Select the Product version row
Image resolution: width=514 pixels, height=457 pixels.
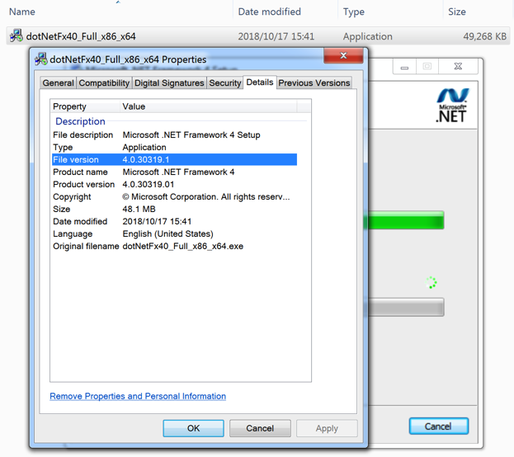pyautogui.click(x=174, y=184)
